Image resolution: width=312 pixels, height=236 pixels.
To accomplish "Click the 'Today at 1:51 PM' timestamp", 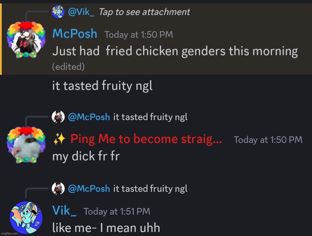I will coord(117,211).
